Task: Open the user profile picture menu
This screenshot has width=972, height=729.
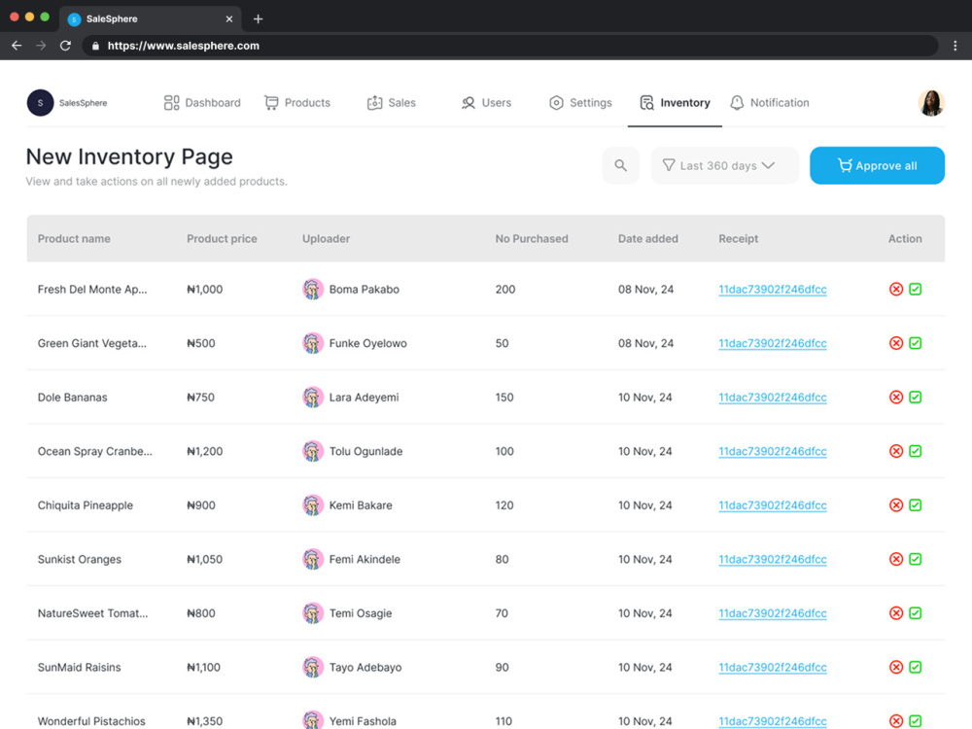Action: pos(930,103)
